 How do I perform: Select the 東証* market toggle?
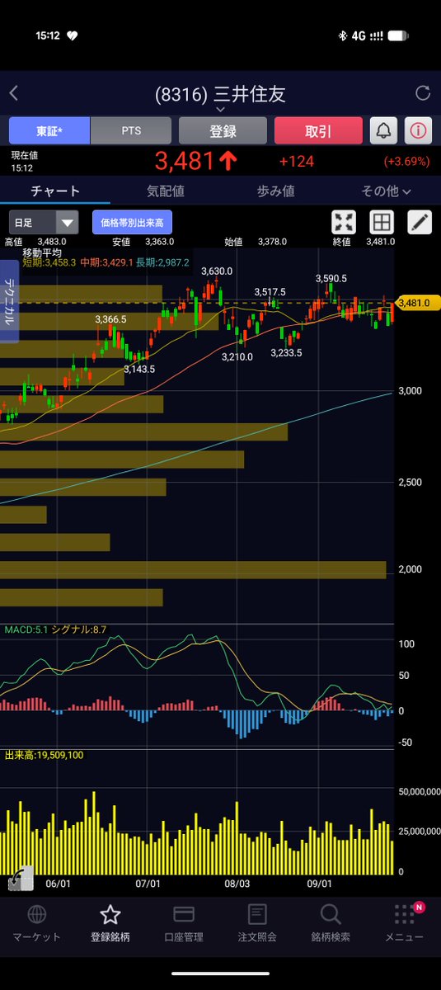pos(49,130)
